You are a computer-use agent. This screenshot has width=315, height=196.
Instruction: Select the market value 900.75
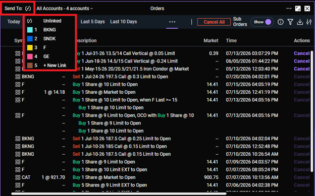pyautogui.click(x=211, y=177)
